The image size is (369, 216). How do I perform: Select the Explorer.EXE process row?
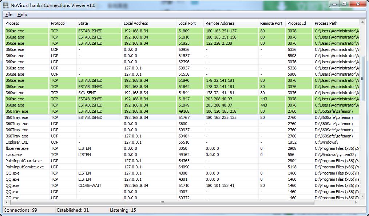tap(182, 142)
